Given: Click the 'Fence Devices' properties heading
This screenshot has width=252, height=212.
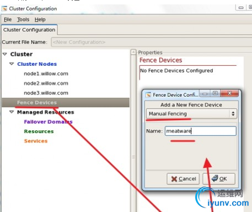Looking at the screenshot, I should [x=161, y=60].
